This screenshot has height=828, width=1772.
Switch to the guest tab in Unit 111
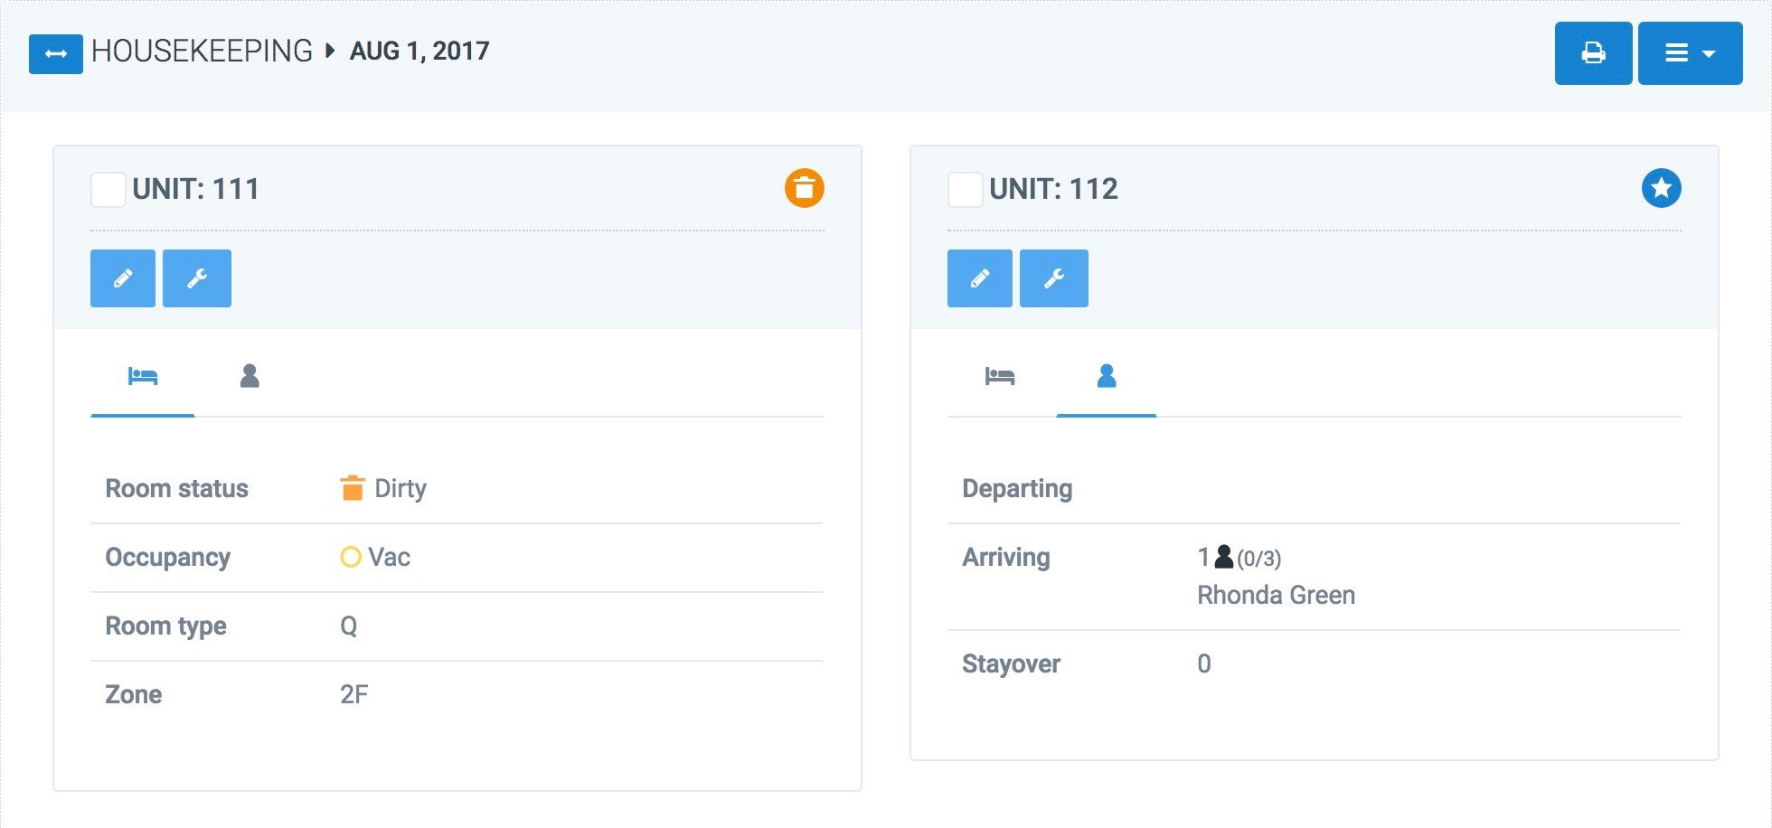click(x=250, y=376)
